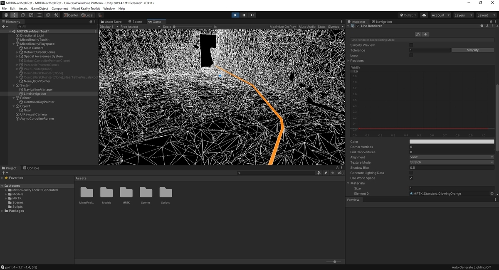This screenshot has height=270, width=499.
Task: Open Line Renderer component context menu
Action: click(492, 26)
